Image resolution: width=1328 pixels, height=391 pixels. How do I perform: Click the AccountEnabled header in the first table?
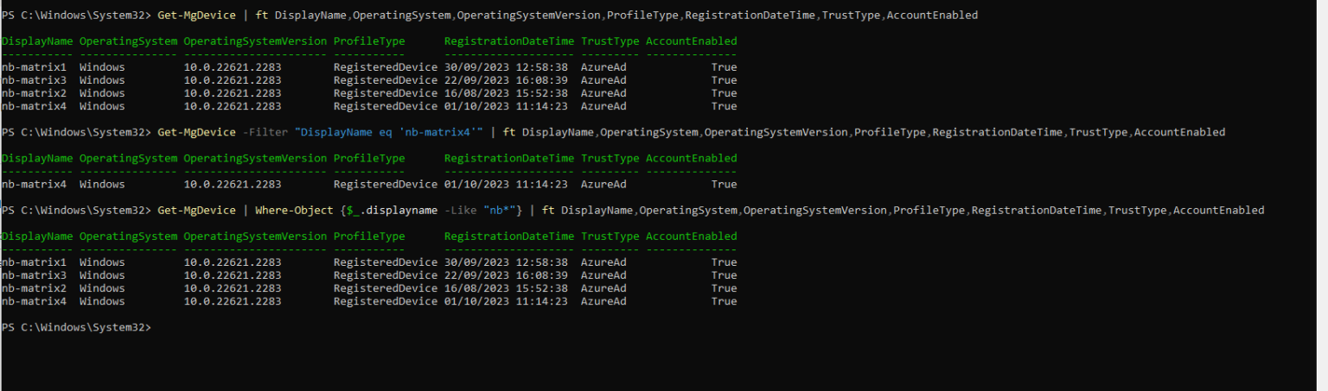(x=692, y=41)
